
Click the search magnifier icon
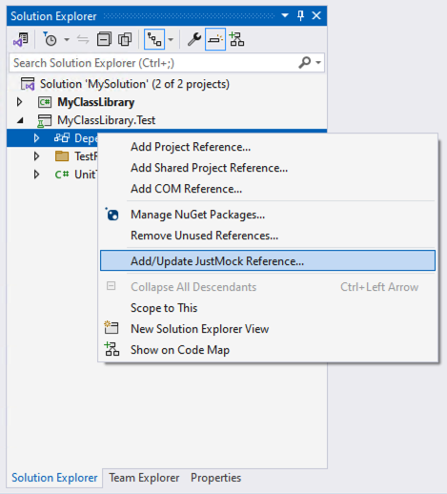(304, 63)
